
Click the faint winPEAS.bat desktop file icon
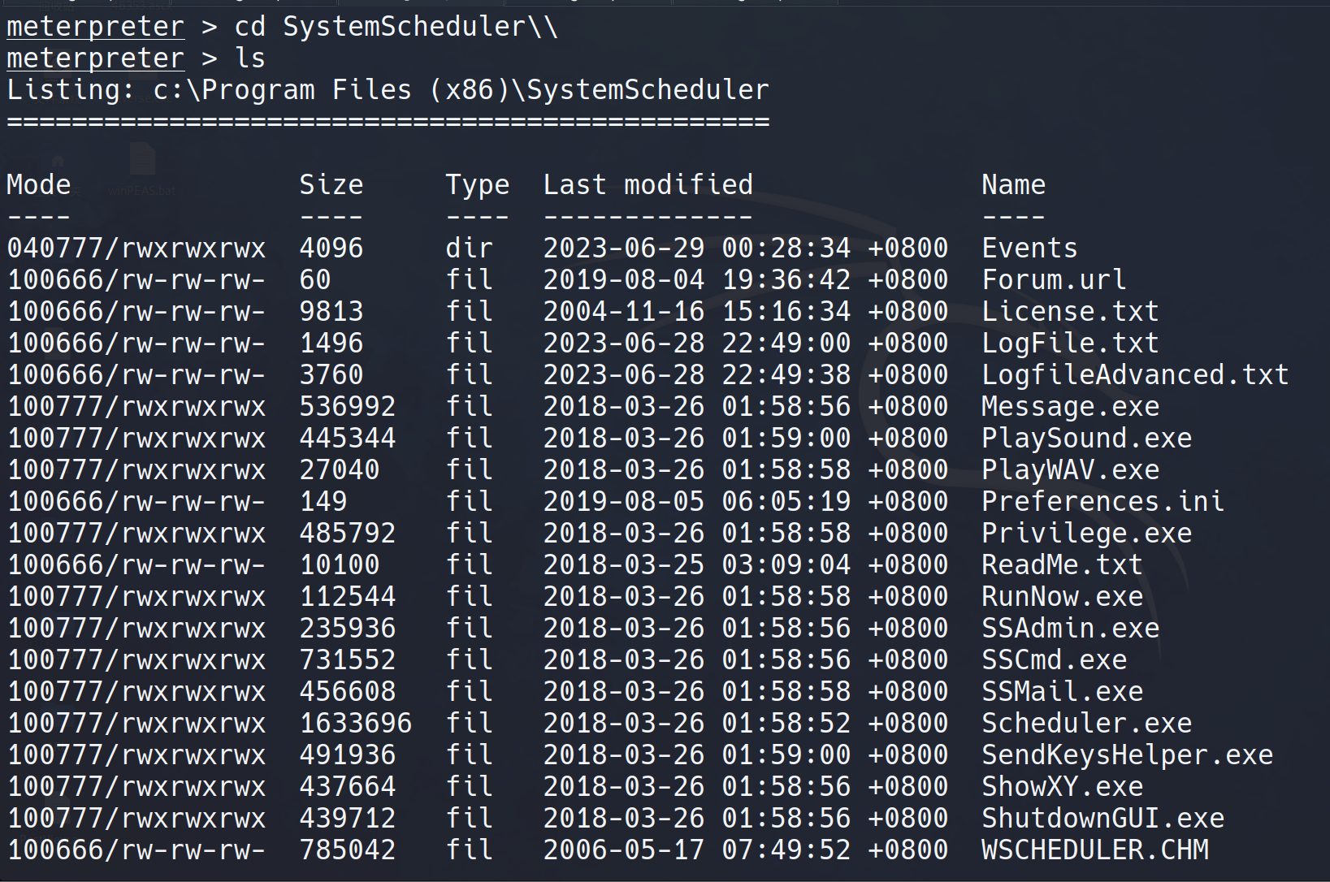point(142,160)
